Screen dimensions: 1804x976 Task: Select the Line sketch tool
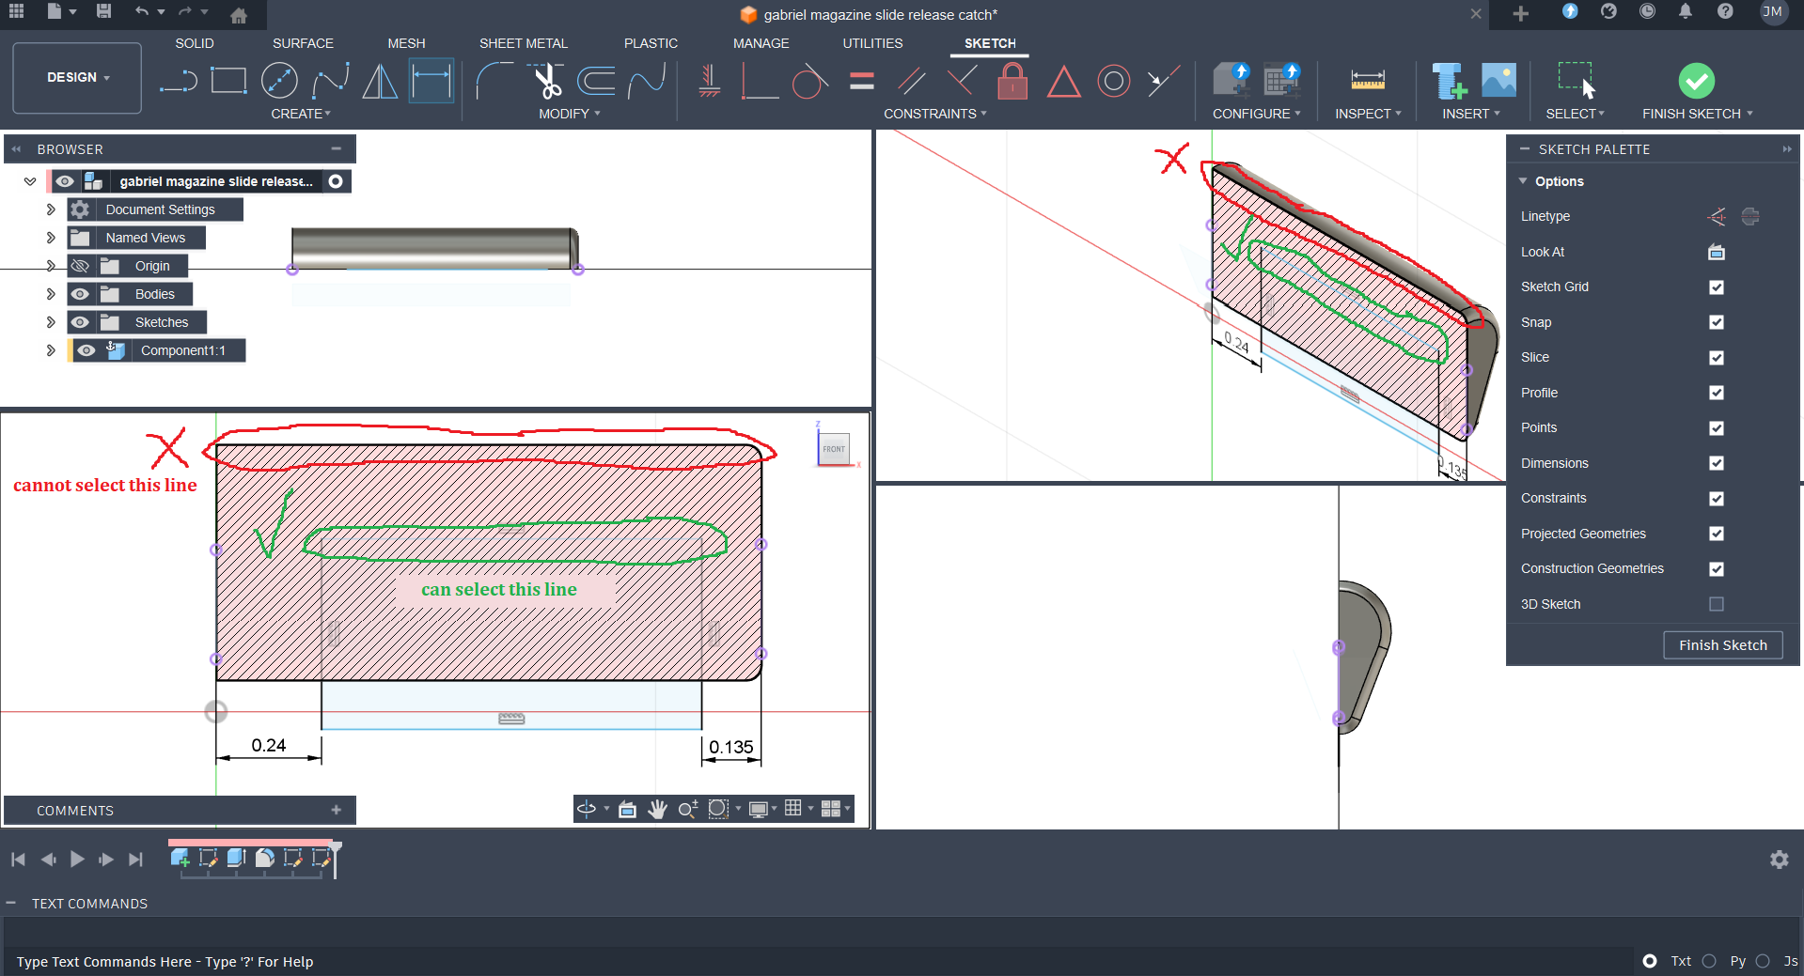click(179, 82)
